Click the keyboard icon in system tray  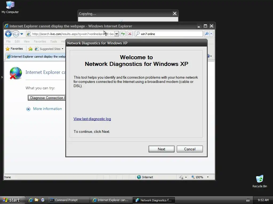(x=248, y=200)
